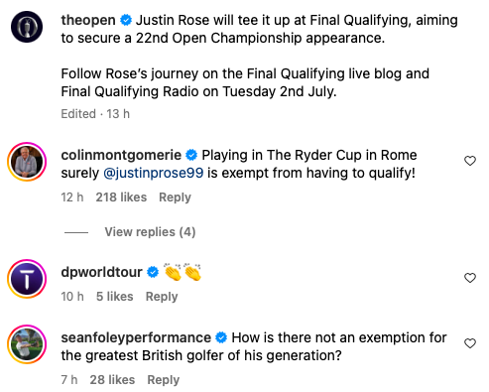The image size is (489, 392).
Task: Reply to dpworldtour's comment
Action: 162,297
